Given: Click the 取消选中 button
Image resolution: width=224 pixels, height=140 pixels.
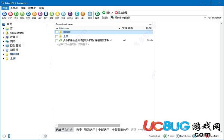Looking at the screenshot, I should [x=90, y=130].
